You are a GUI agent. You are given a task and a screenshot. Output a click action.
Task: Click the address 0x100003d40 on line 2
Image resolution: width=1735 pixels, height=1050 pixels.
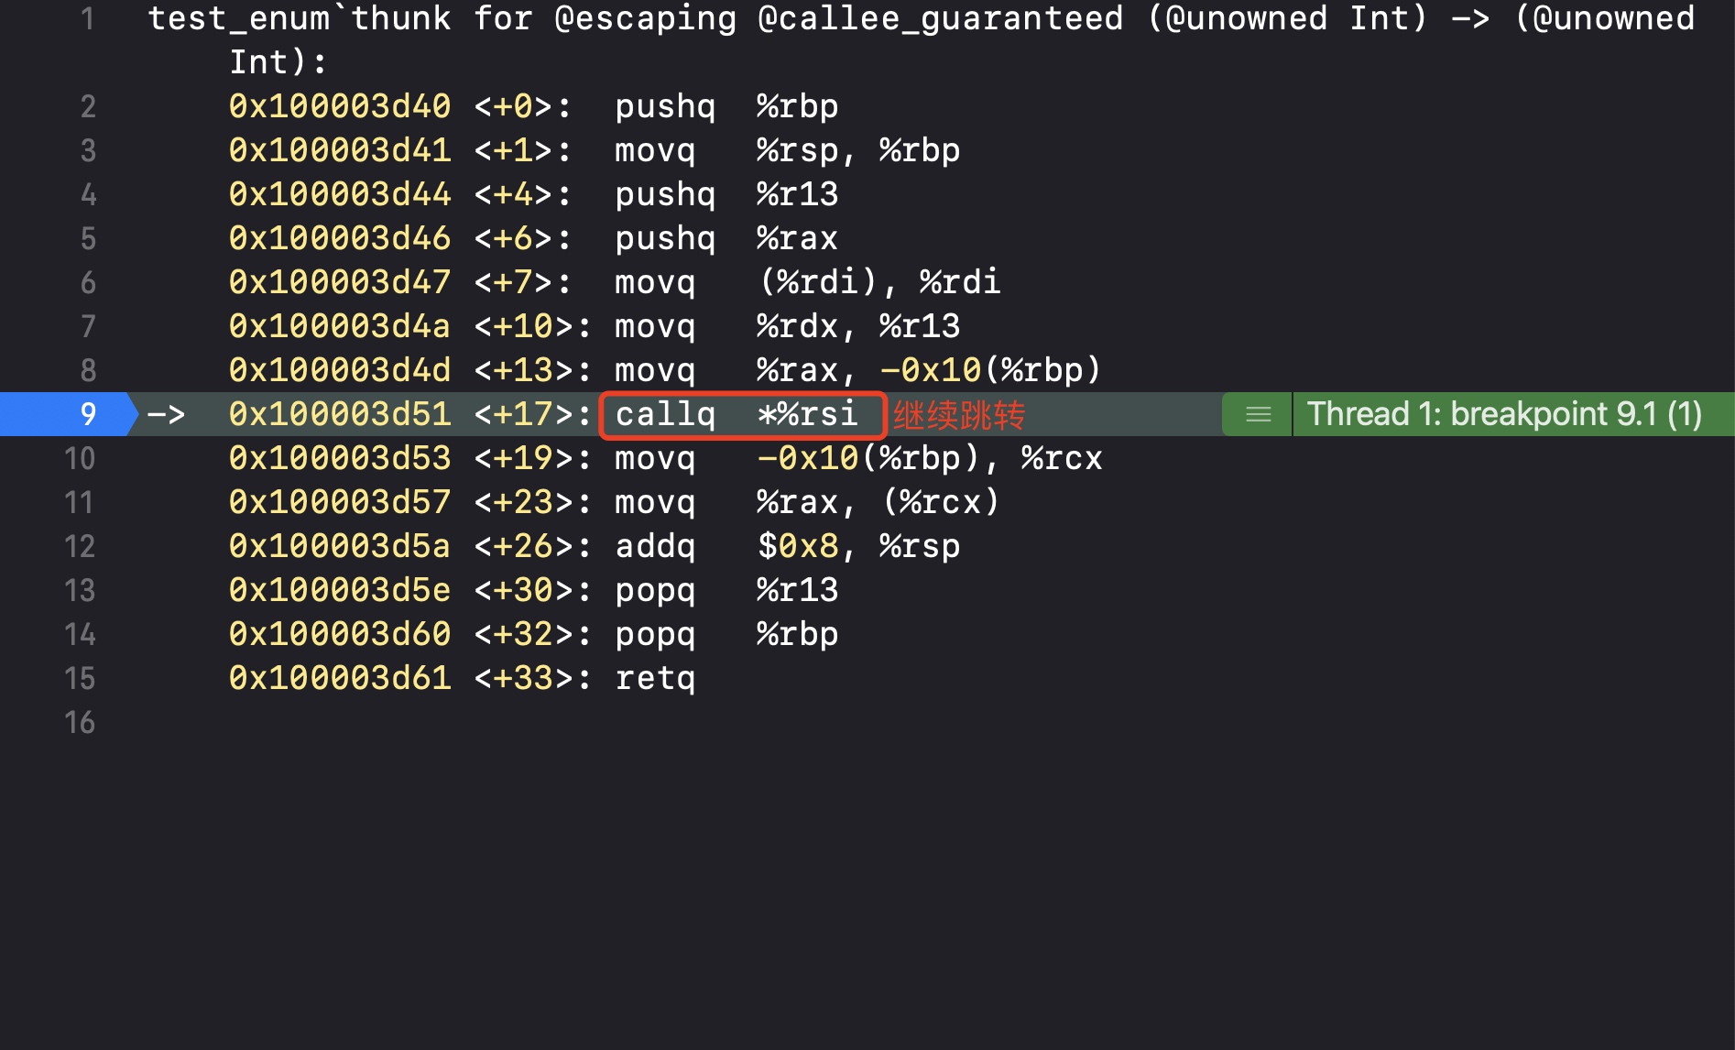click(x=339, y=106)
